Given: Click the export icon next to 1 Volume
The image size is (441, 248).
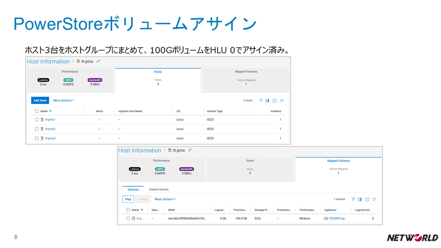Looking at the screenshot, I should click(367, 199).
